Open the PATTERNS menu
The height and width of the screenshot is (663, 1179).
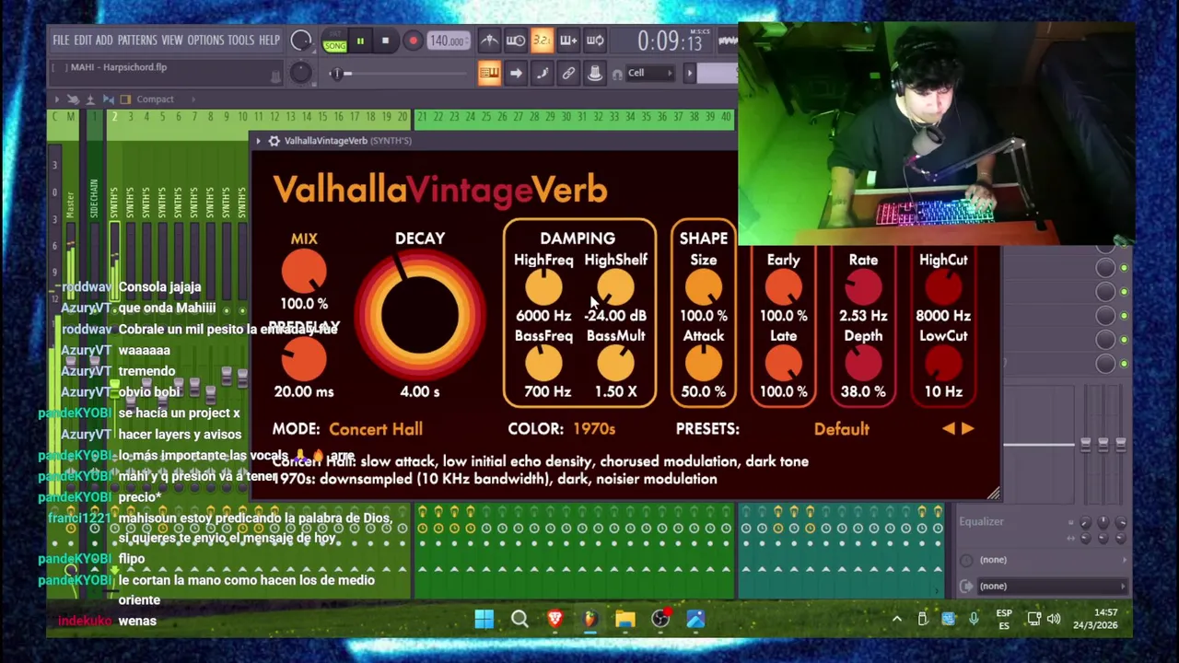pyautogui.click(x=137, y=41)
